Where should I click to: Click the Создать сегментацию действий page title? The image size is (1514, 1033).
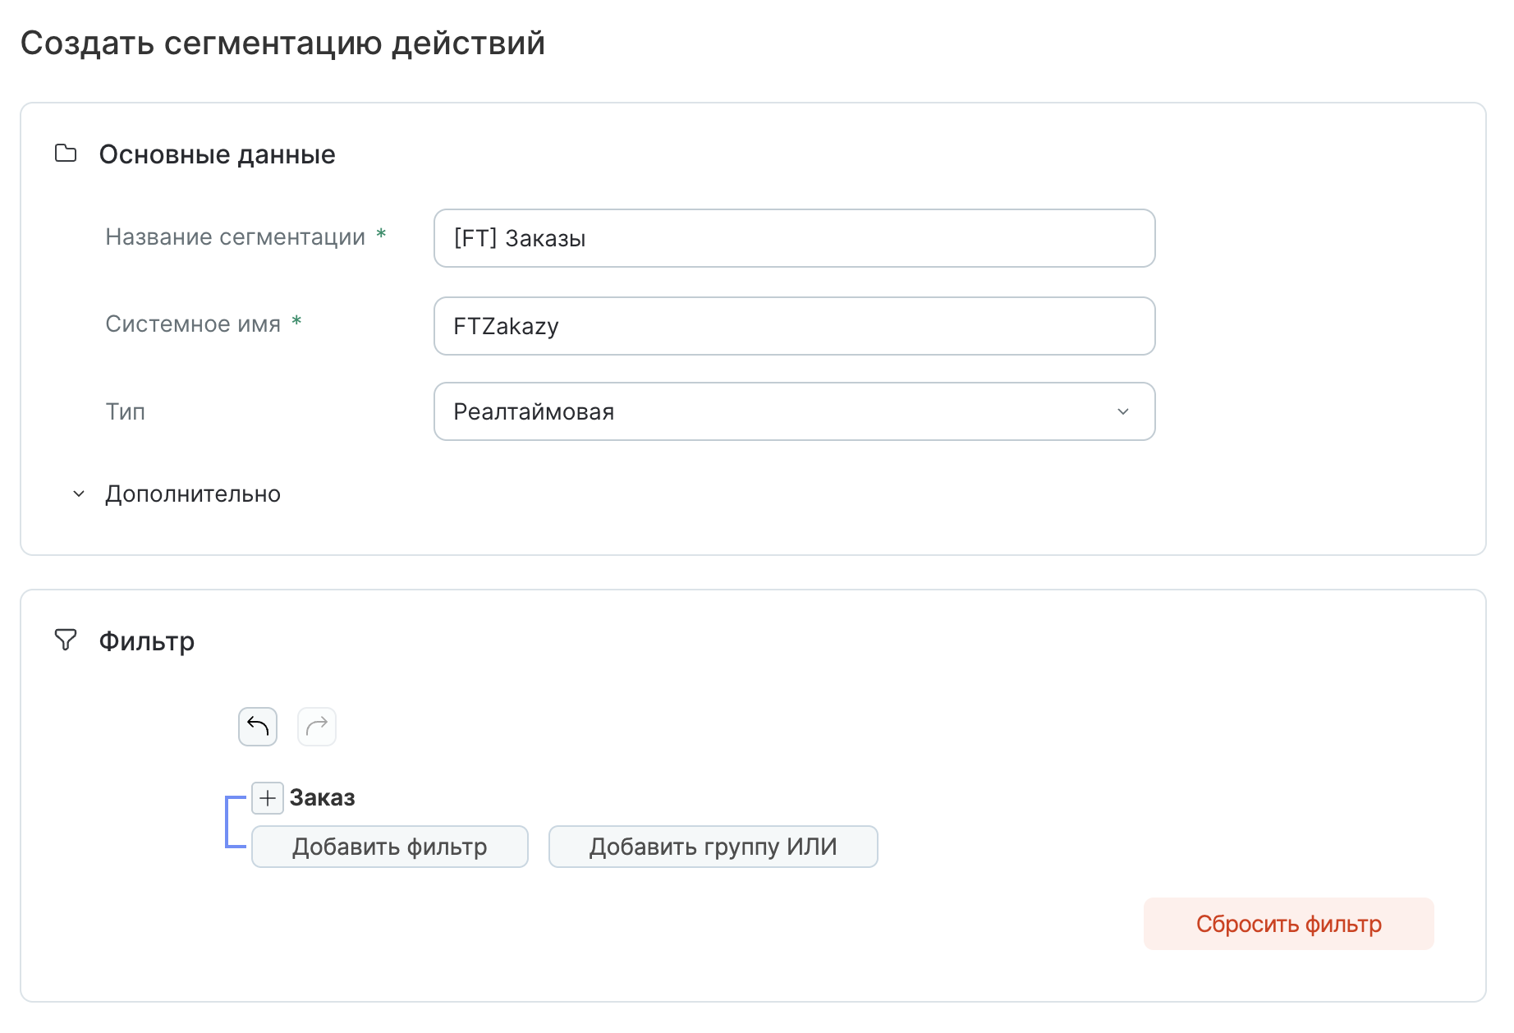tap(282, 43)
